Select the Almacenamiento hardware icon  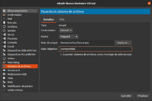click(4, 11)
